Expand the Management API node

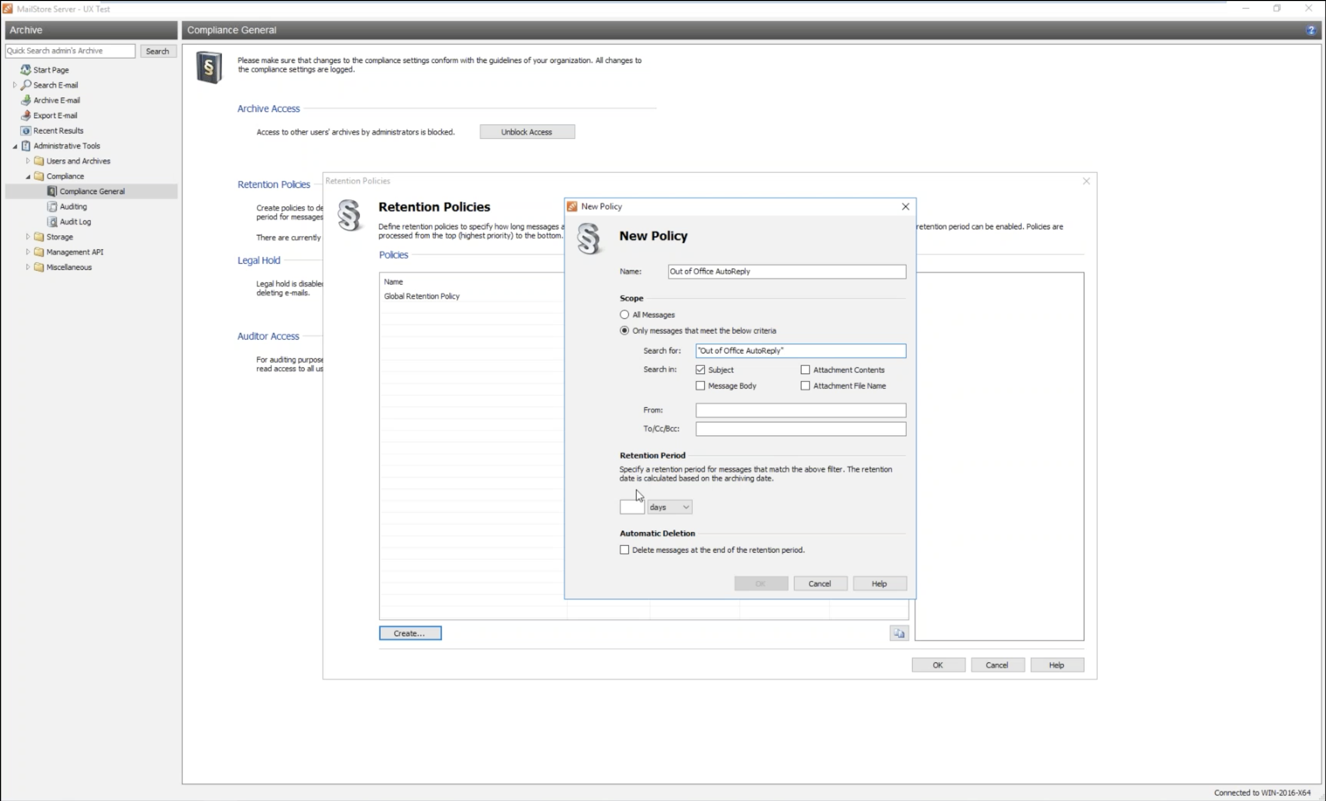[28, 252]
